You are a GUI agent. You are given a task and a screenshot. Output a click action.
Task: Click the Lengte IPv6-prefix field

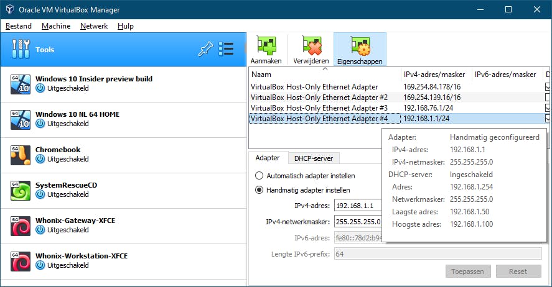(438, 254)
